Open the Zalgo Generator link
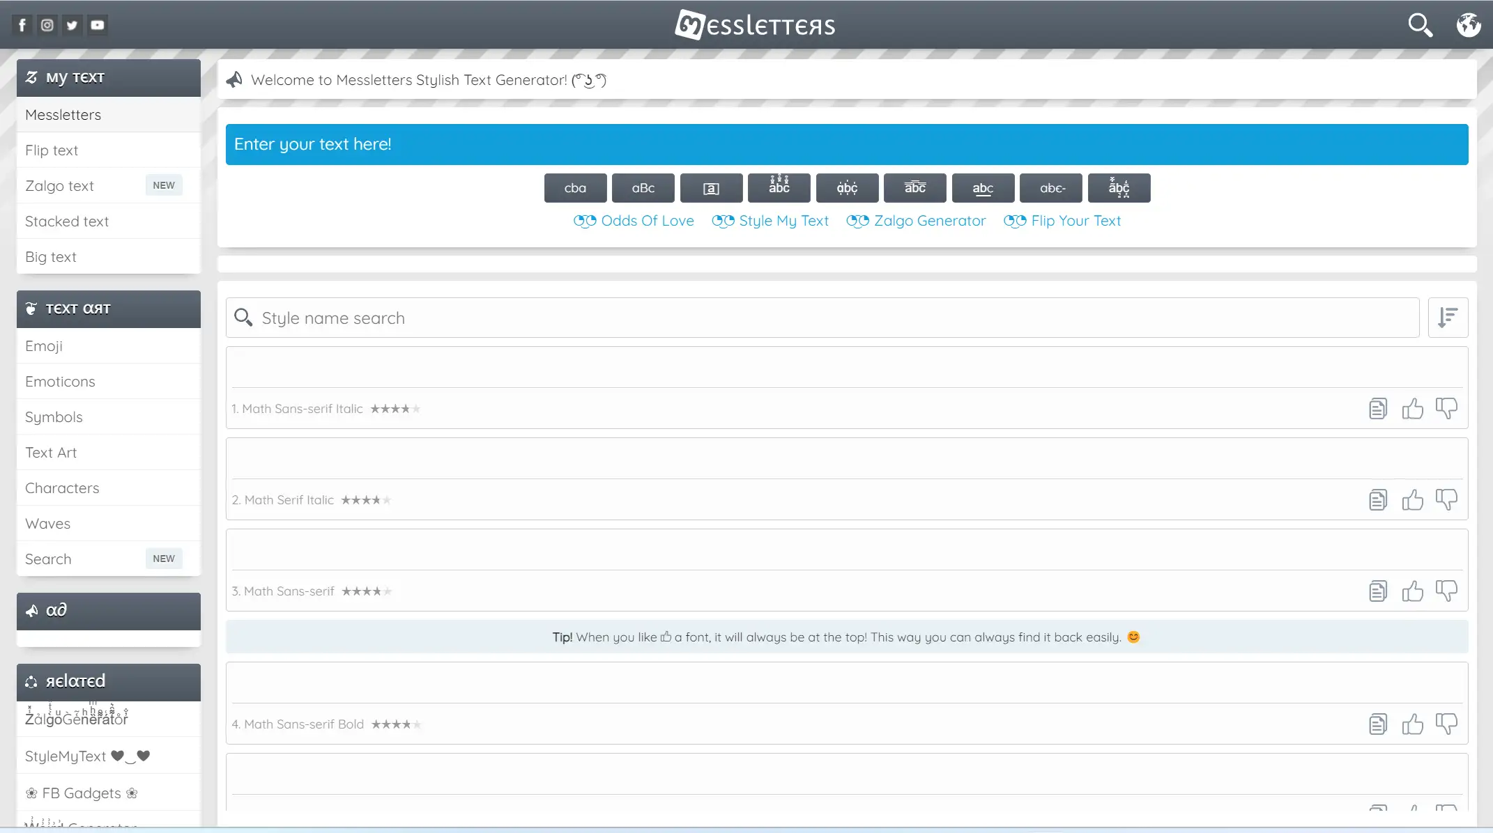This screenshot has width=1493, height=833. point(916,221)
